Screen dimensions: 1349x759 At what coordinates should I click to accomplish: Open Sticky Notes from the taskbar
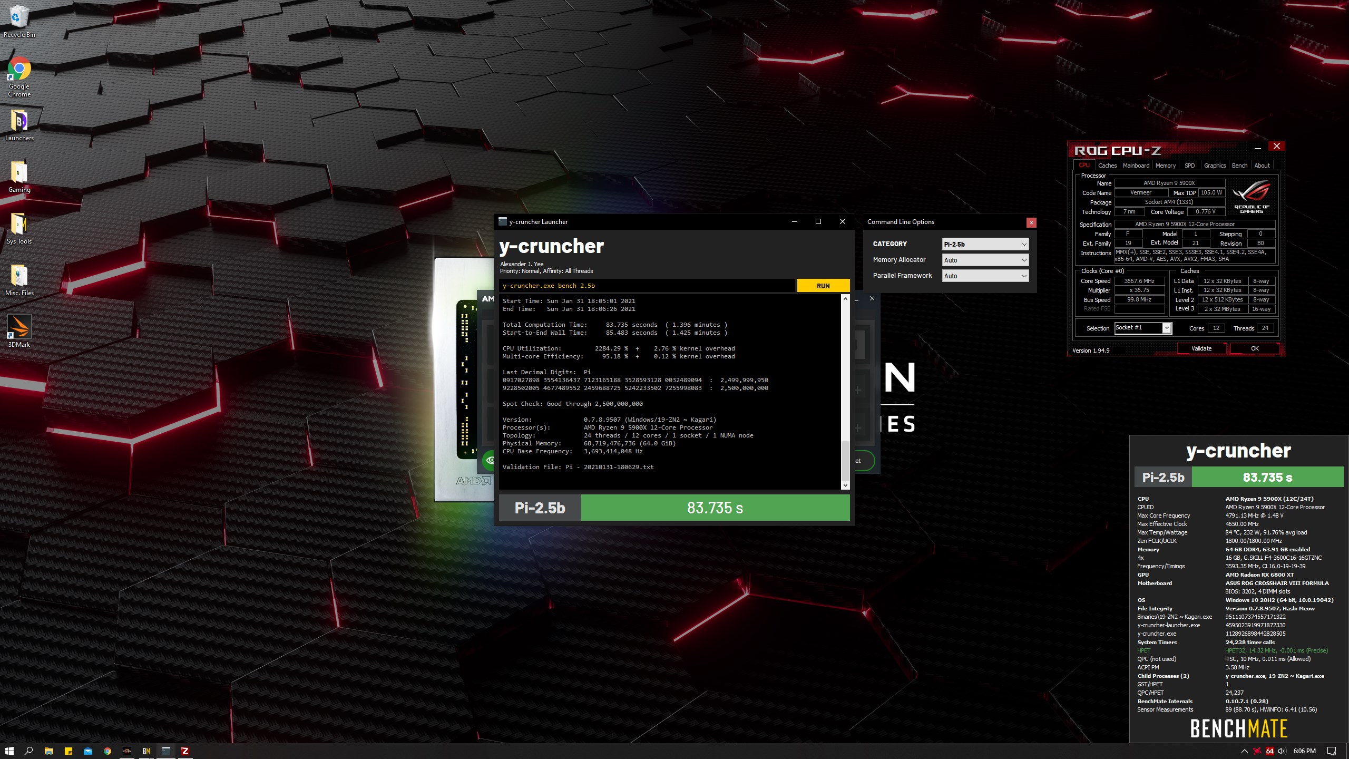68,751
